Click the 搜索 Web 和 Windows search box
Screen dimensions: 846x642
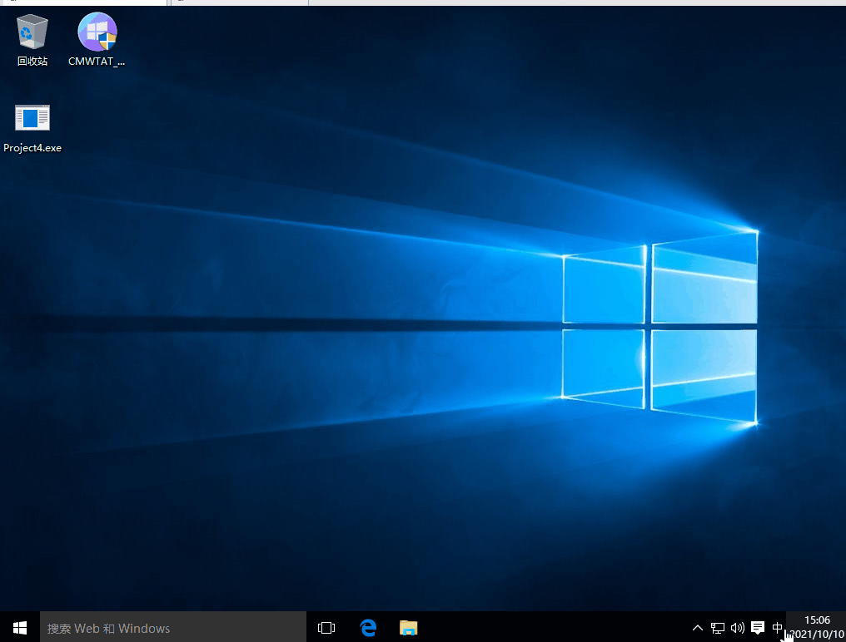173,627
